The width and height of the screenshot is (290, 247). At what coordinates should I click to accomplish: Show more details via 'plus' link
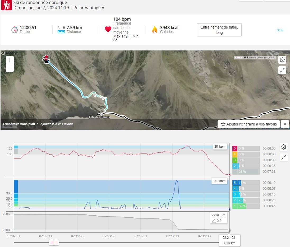click(280, 30)
